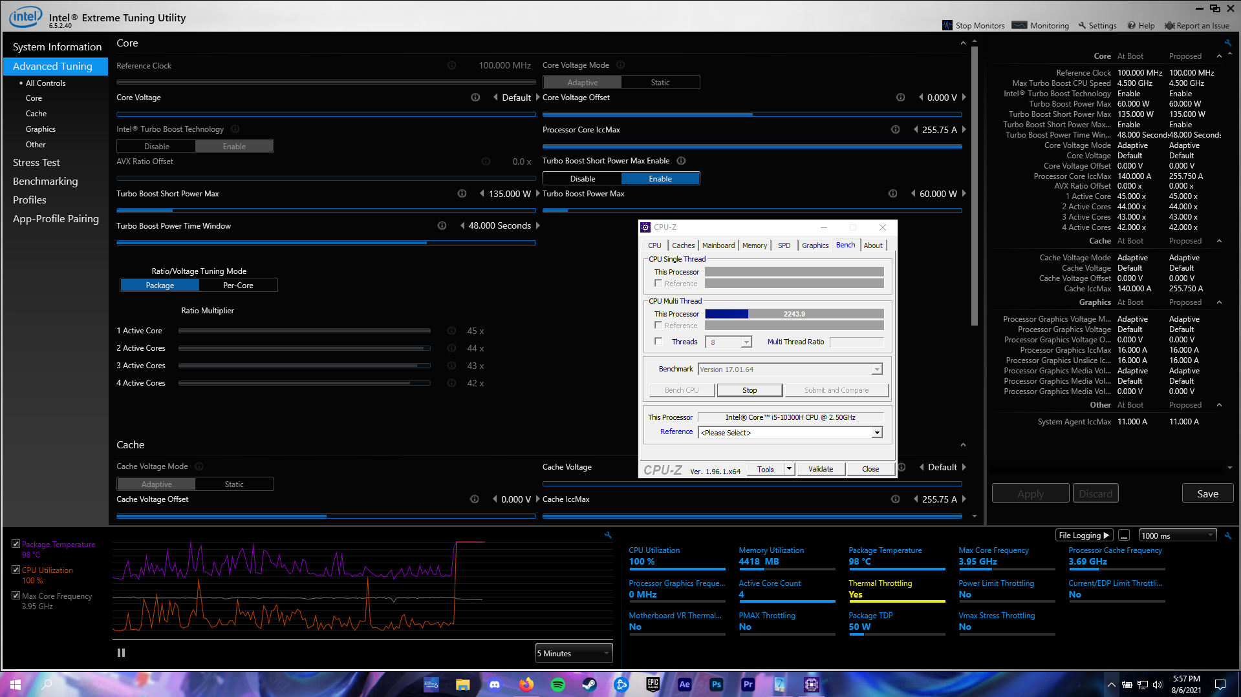The width and height of the screenshot is (1241, 697).
Task: Switch to the Mainboard tab in CPU-Z
Action: 718,245
